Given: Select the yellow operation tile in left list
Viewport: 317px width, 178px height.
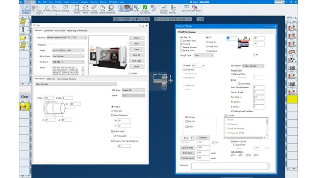Looking at the screenshot, I should click(24, 106).
